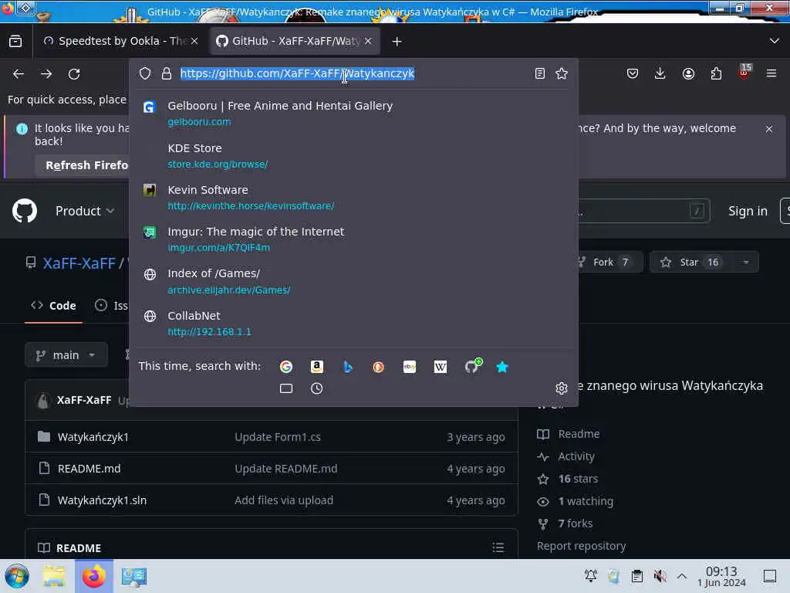The width and height of the screenshot is (790, 593).
Task: Open KDE Store suggestion
Action: pos(353,156)
